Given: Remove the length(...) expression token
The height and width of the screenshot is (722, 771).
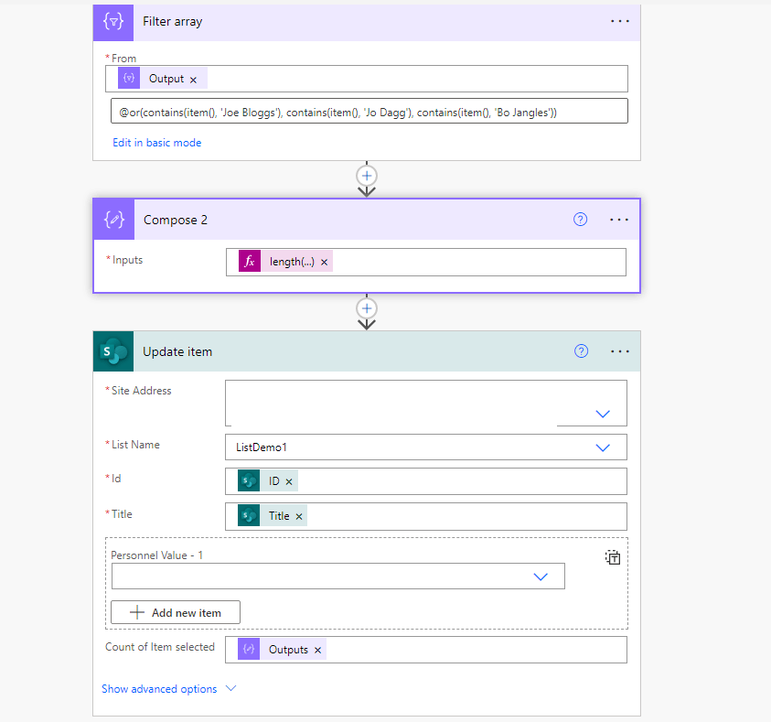Looking at the screenshot, I should [x=324, y=262].
